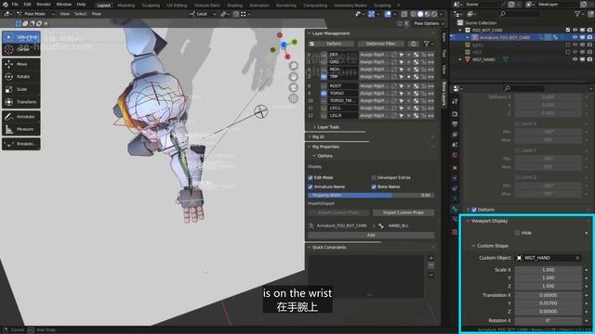595x334 pixels.
Task: Collapse the Rig Properties panel
Action: [310, 147]
